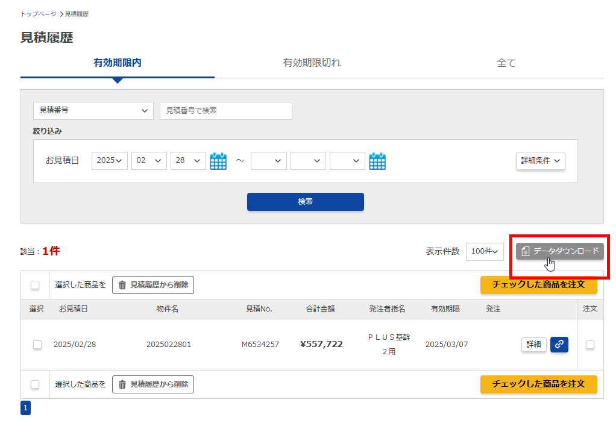Viewport: 616px width, 438px height.
Task: Select the checkbox for quote 2025/02/28
Action: (x=37, y=345)
